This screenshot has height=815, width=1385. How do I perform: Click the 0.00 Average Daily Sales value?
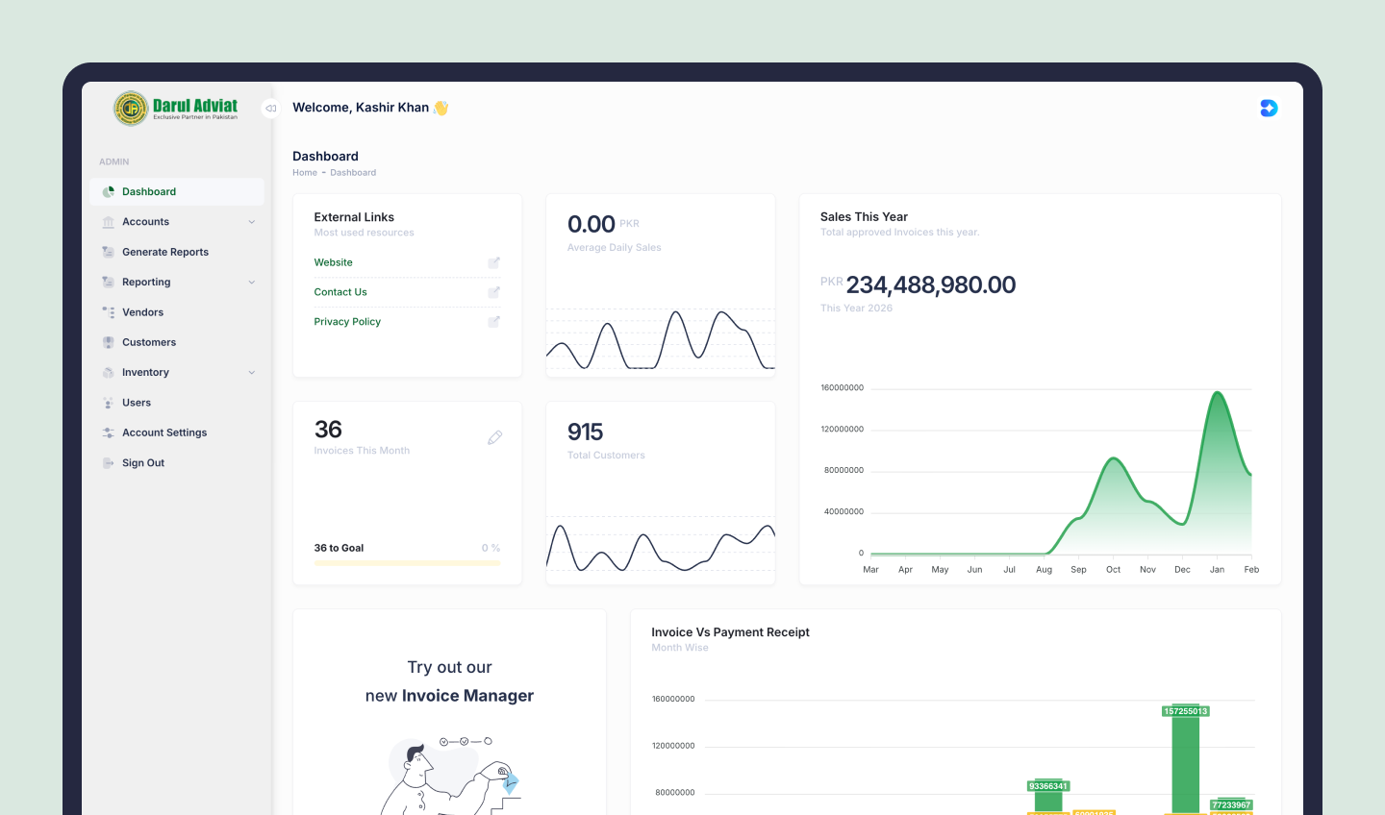pyautogui.click(x=591, y=224)
